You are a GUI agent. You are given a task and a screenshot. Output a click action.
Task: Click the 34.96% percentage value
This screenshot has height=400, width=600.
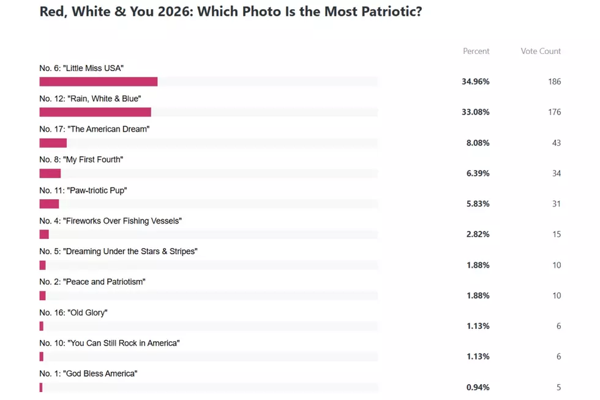click(476, 81)
